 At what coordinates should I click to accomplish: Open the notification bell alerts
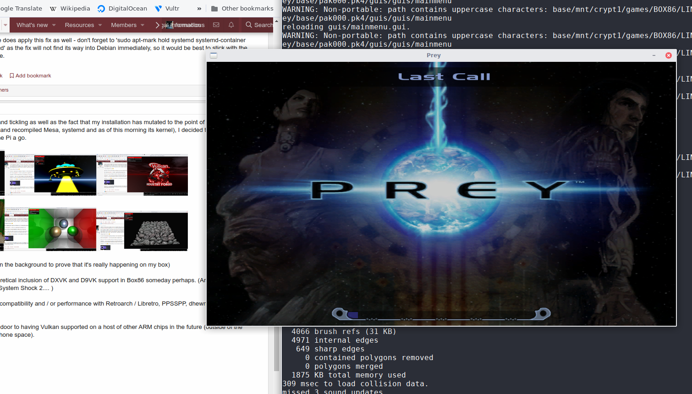[231, 25]
